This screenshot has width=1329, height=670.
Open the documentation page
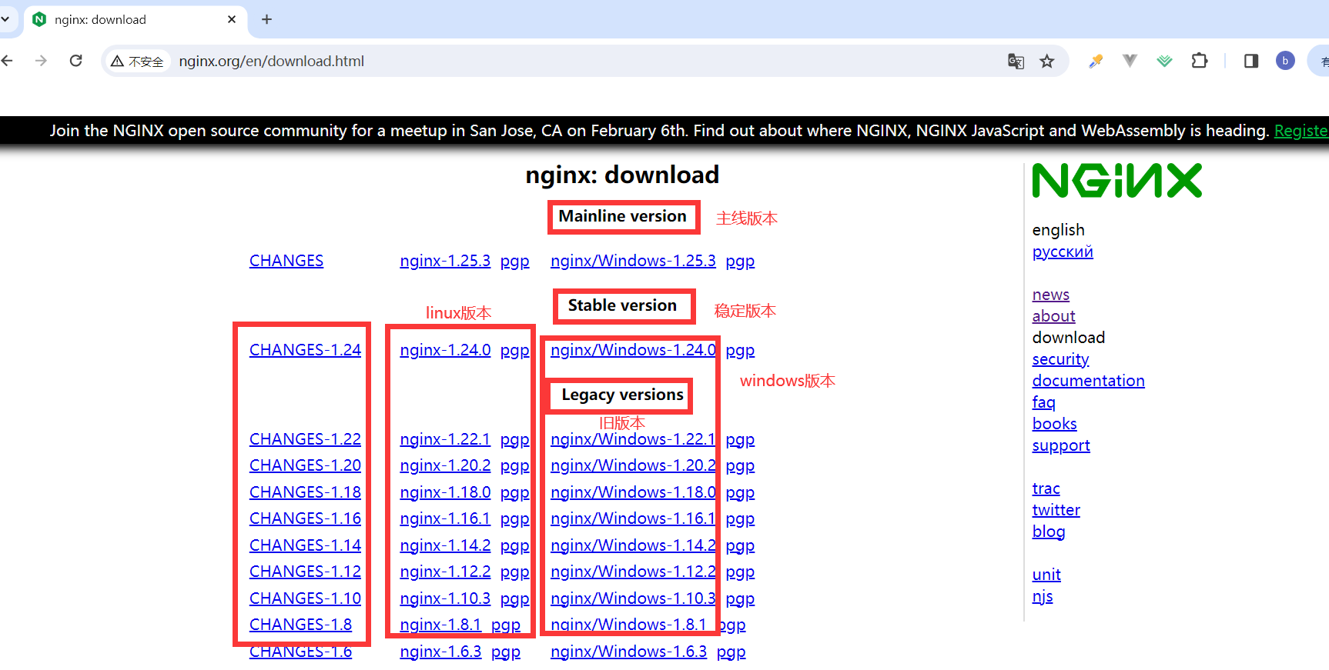click(1088, 381)
